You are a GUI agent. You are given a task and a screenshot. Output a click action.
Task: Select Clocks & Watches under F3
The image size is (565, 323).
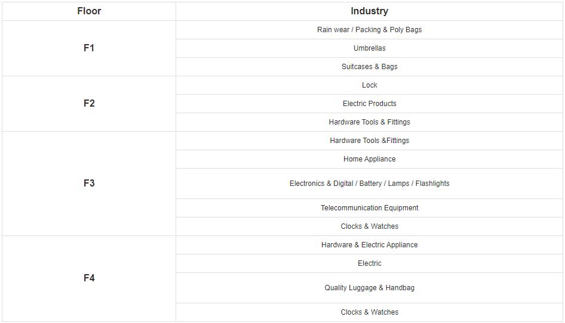369,226
